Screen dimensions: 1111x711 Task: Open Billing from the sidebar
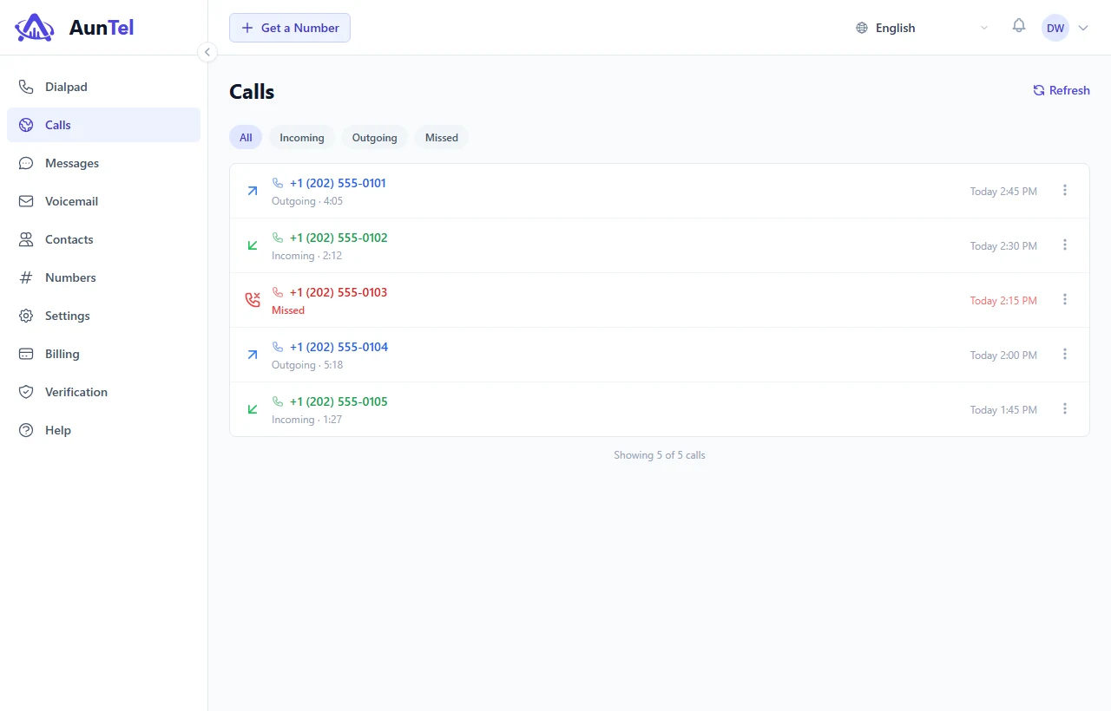coord(103,354)
